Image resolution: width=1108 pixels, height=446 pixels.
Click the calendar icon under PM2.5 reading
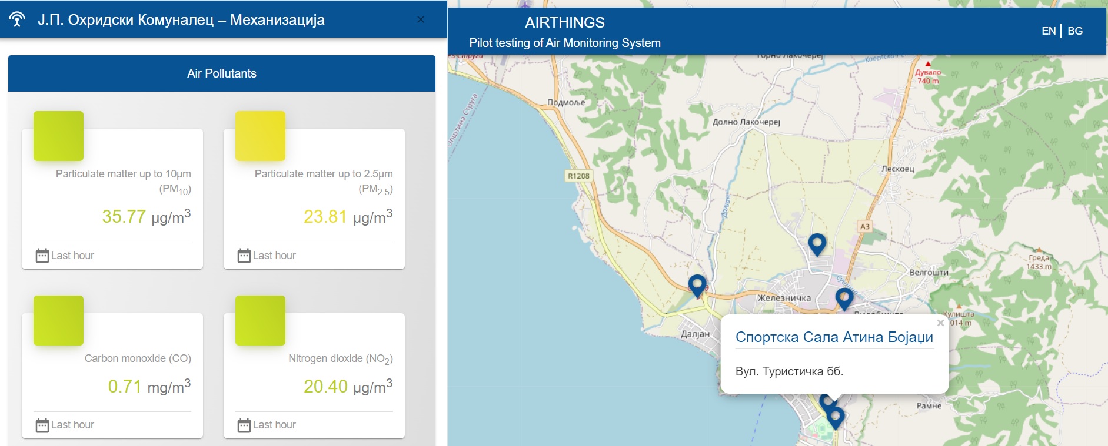coord(244,256)
